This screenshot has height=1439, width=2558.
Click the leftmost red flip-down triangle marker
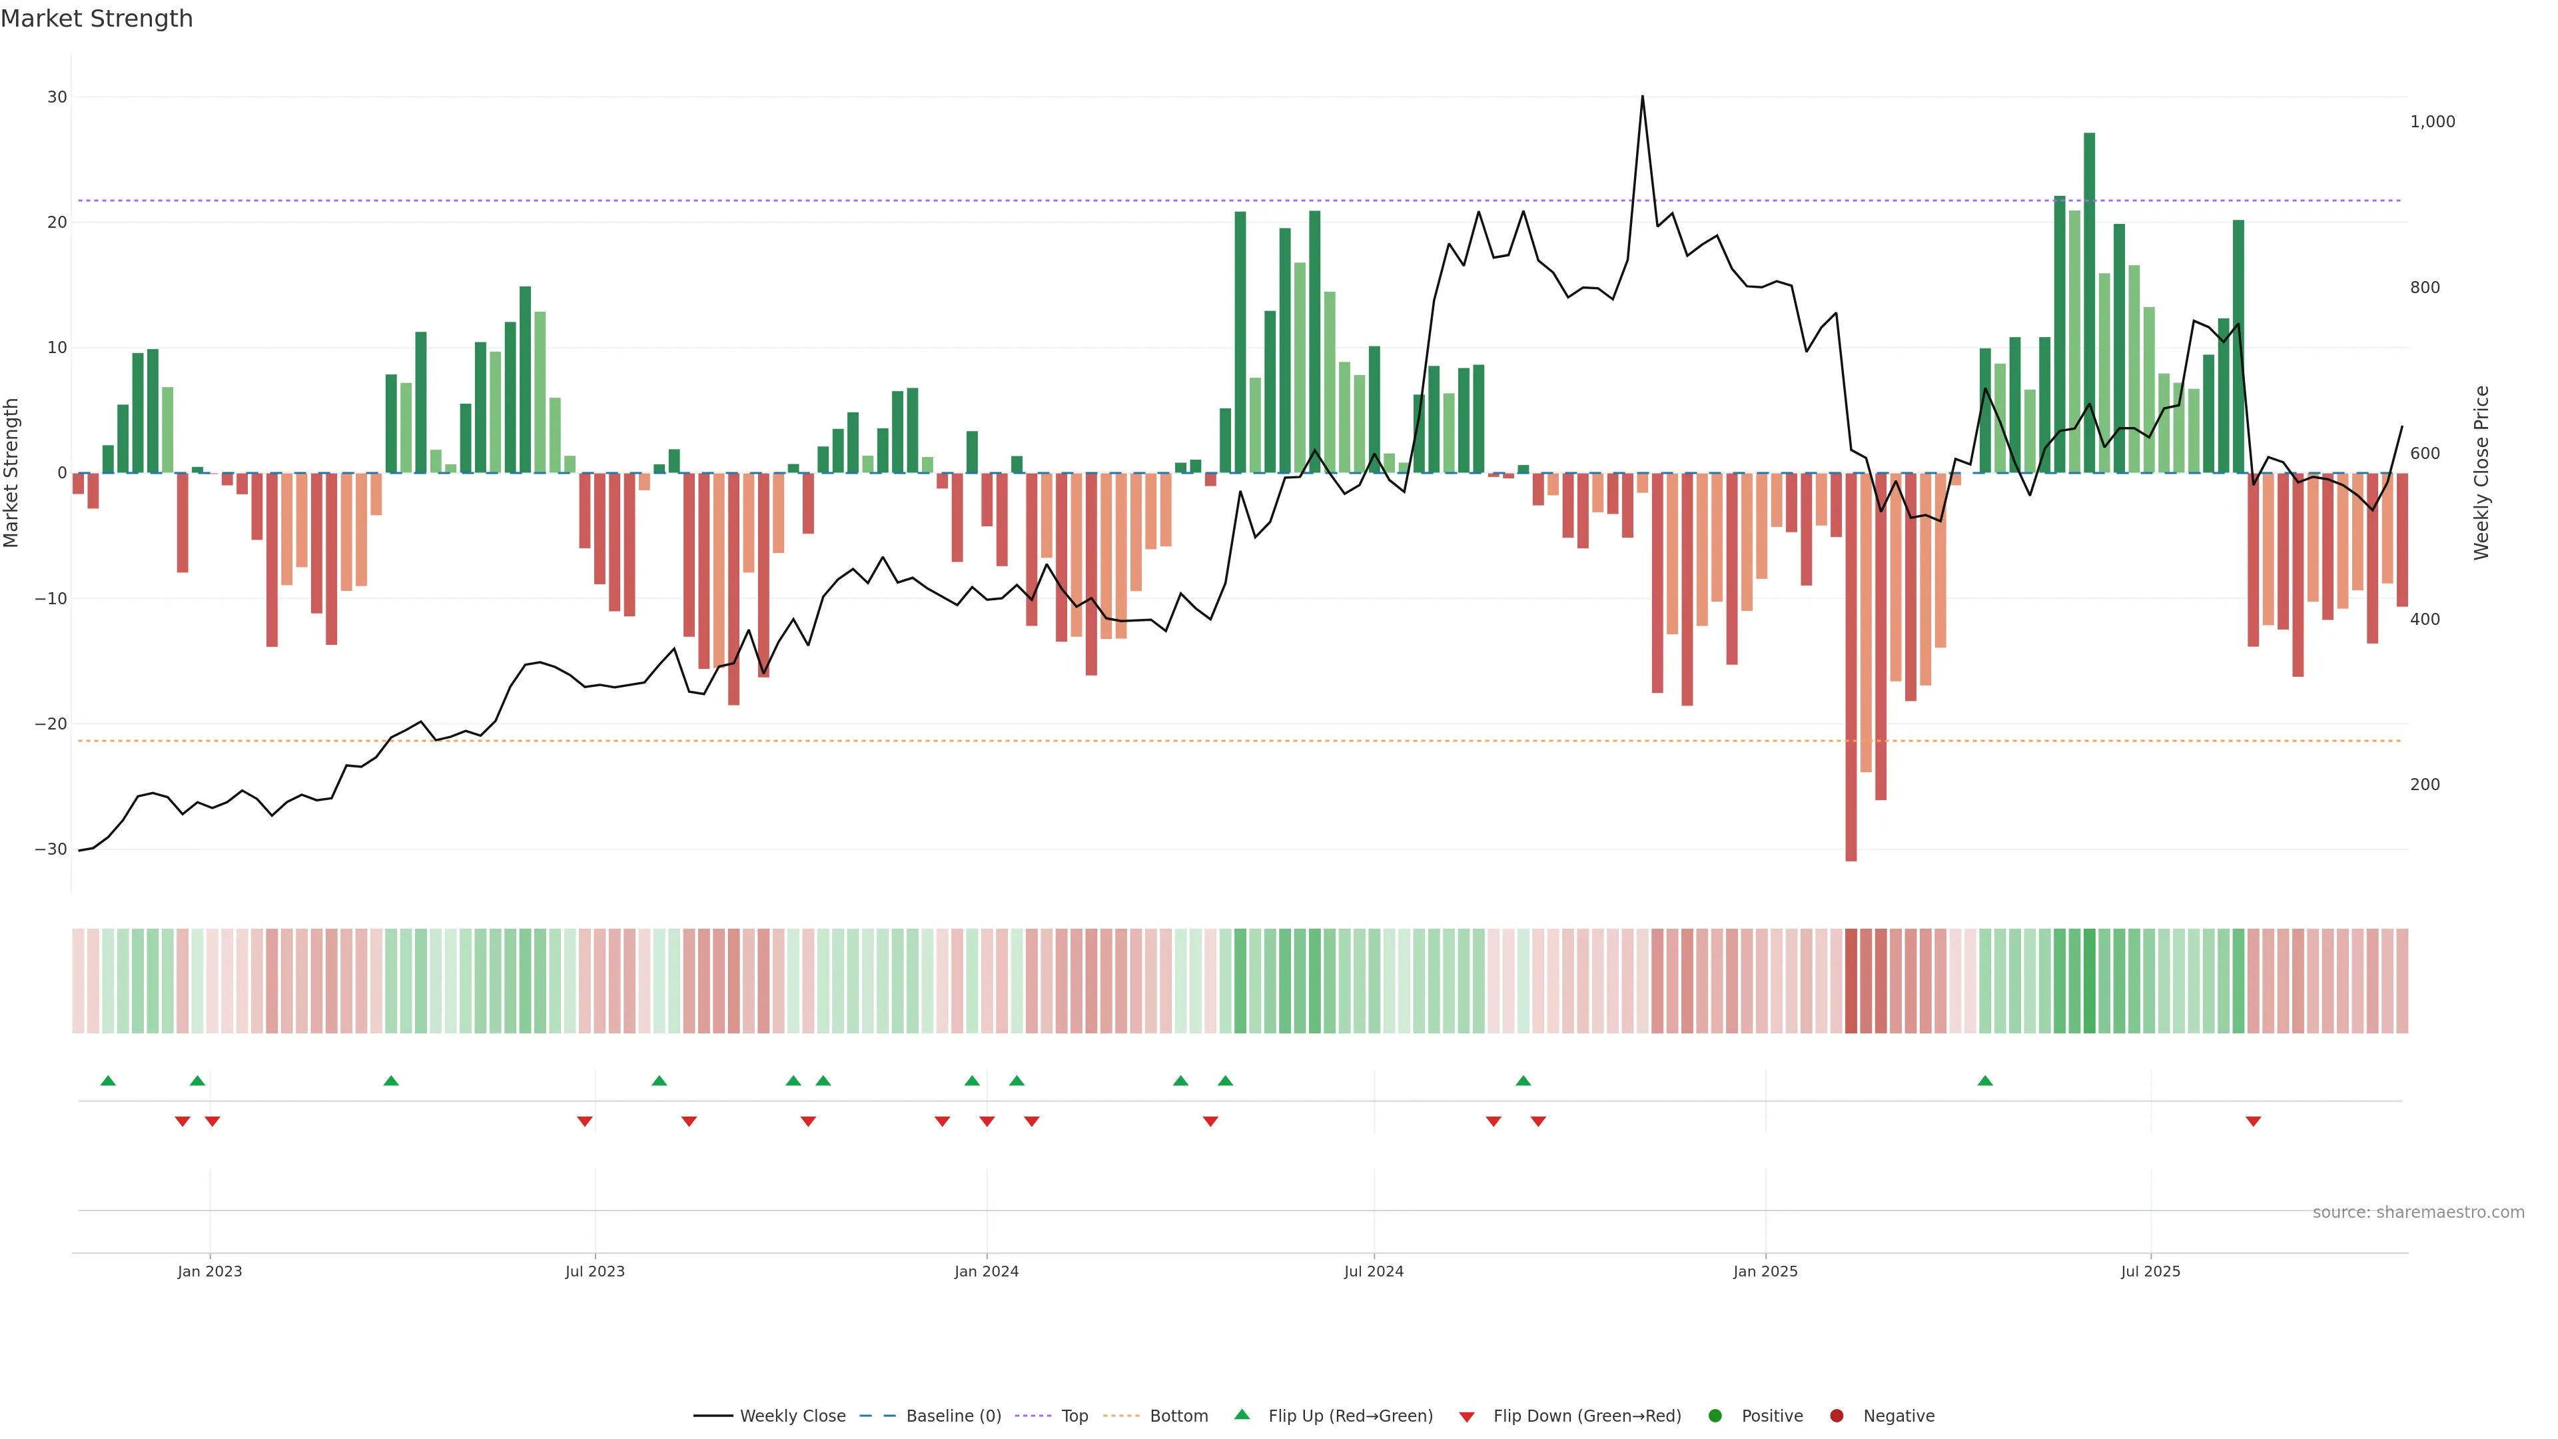(182, 1121)
